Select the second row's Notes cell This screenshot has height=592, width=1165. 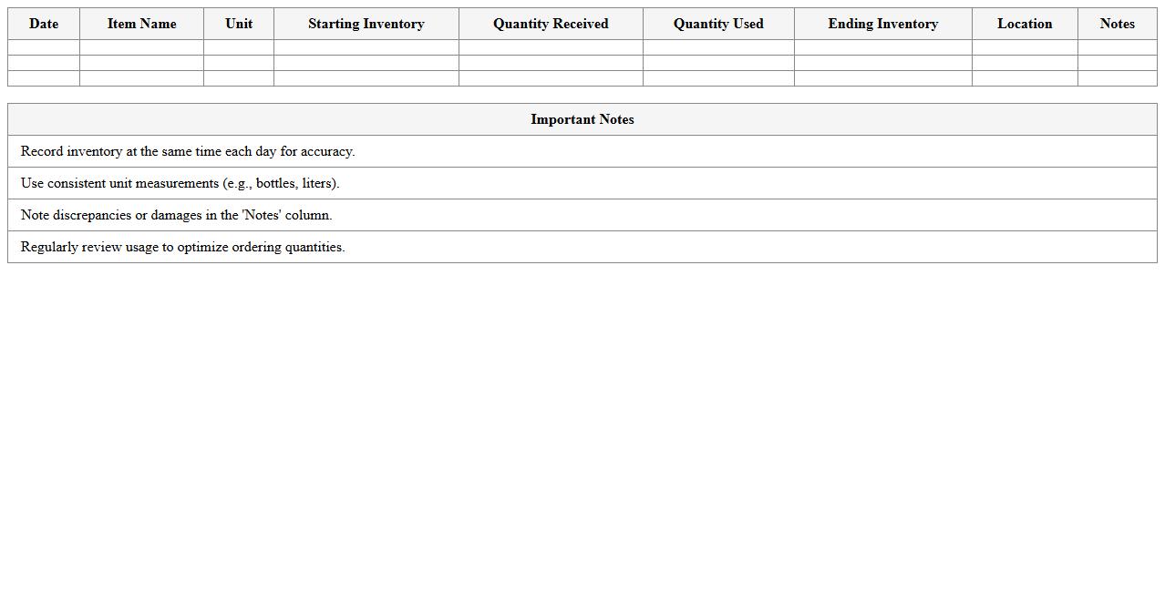(x=1117, y=62)
